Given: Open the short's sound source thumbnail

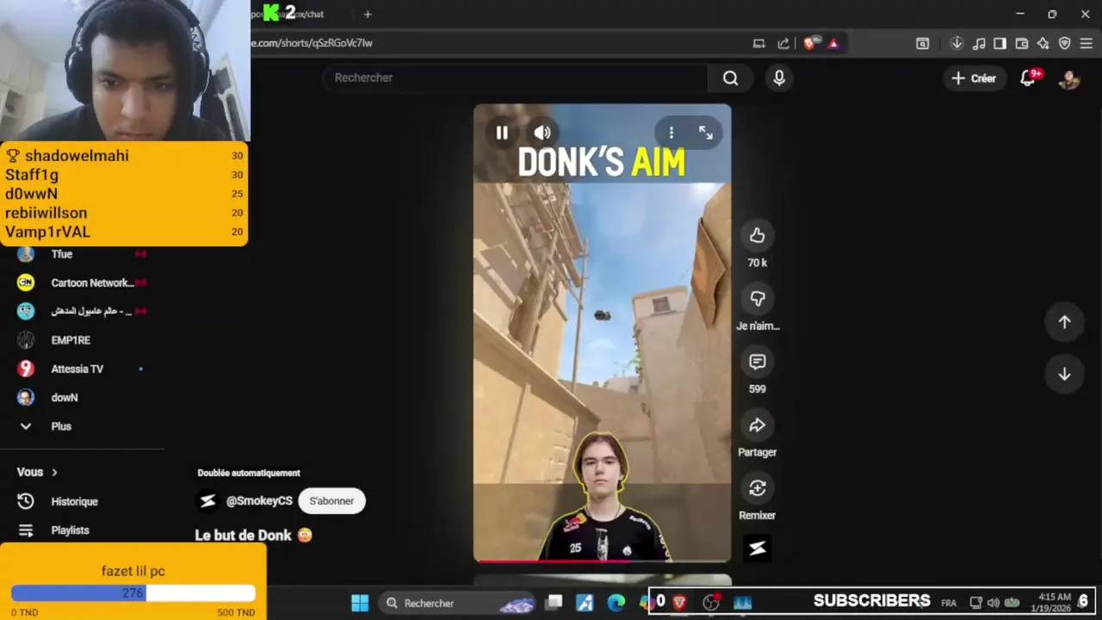Looking at the screenshot, I should pos(758,549).
